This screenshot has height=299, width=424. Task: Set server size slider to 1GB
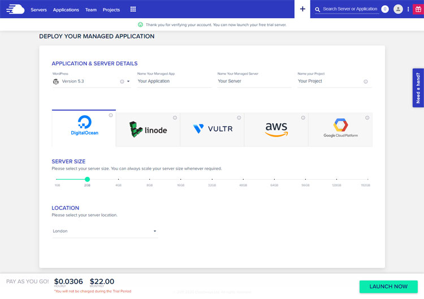tap(56, 179)
